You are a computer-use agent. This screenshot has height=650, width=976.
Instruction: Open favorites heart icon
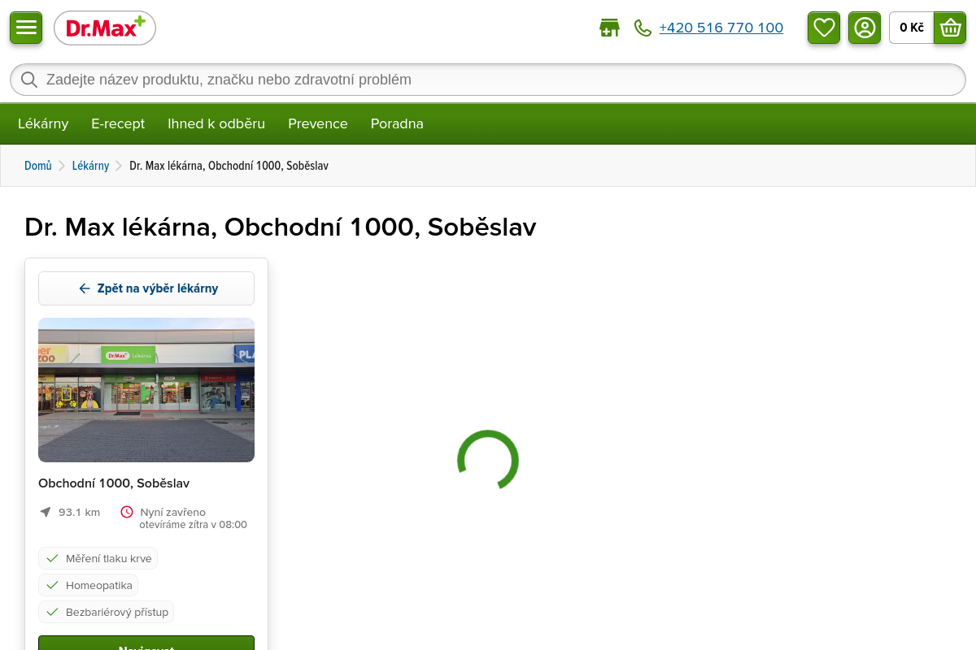pos(824,28)
